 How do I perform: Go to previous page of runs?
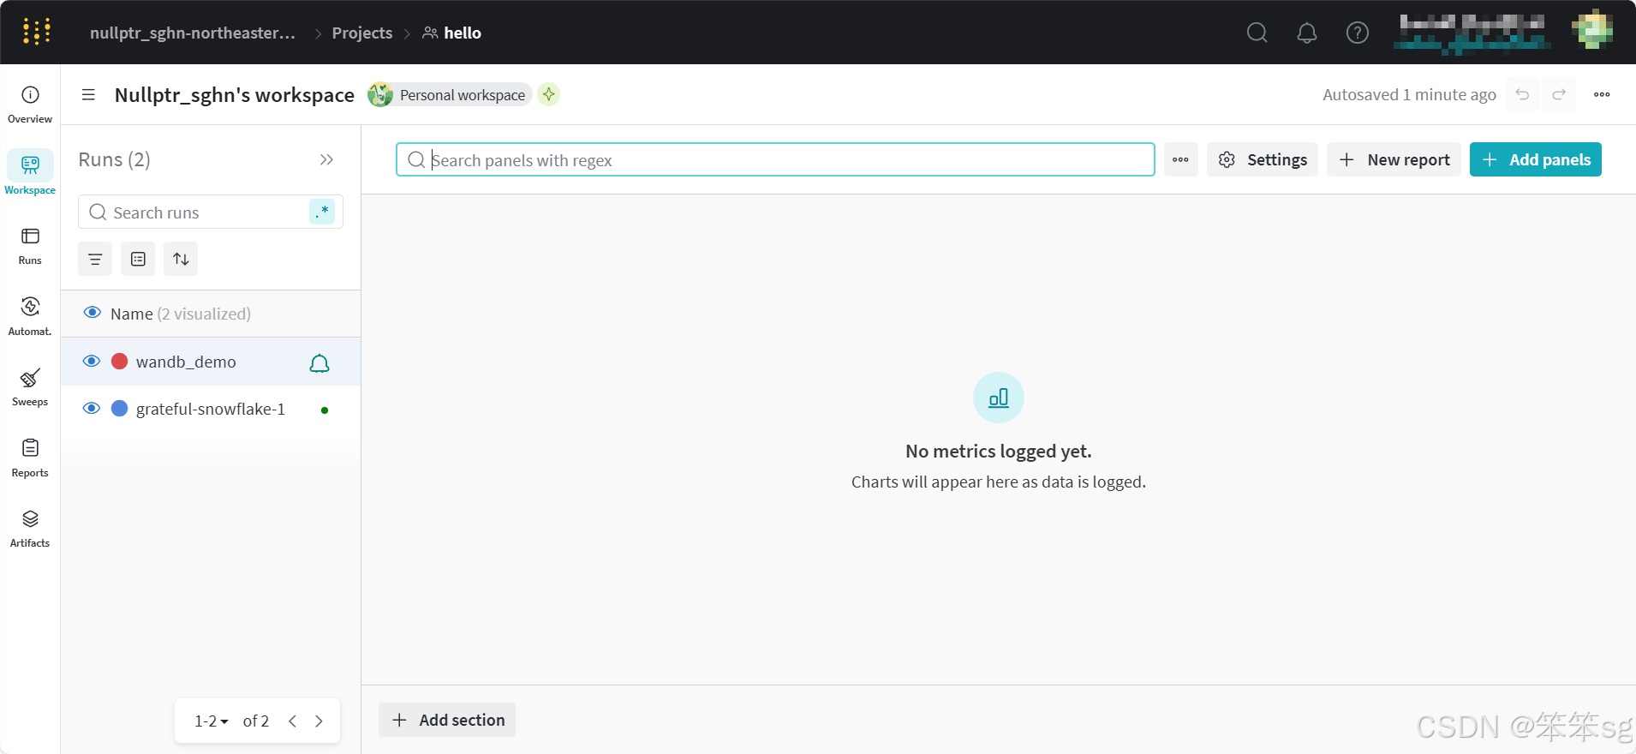[x=293, y=721]
